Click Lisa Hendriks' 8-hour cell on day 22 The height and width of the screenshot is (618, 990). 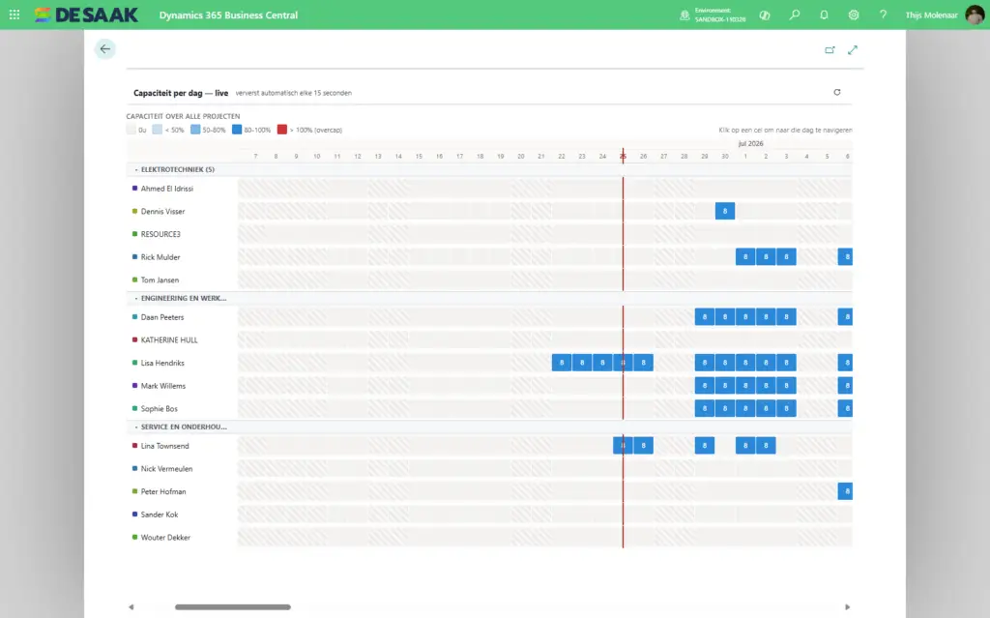pyautogui.click(x=562, y=363)
